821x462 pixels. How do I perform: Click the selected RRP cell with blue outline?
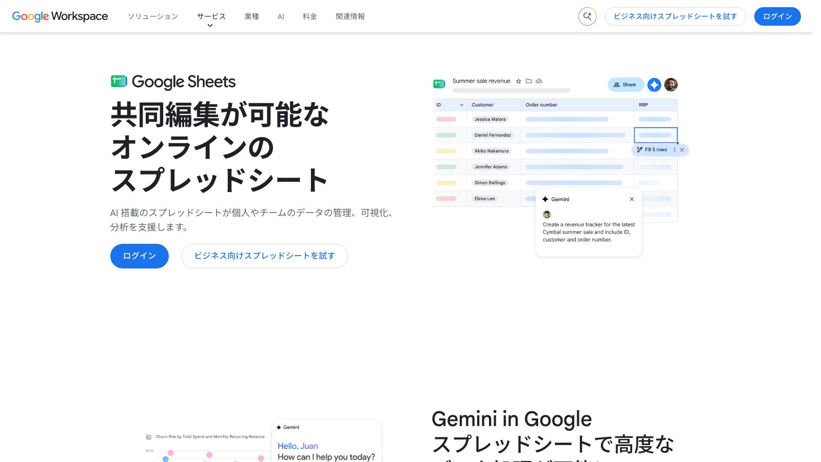[x=656, y=135]
